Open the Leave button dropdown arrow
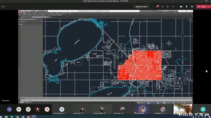This screenshot has width=211, height=118. point(209,7)
